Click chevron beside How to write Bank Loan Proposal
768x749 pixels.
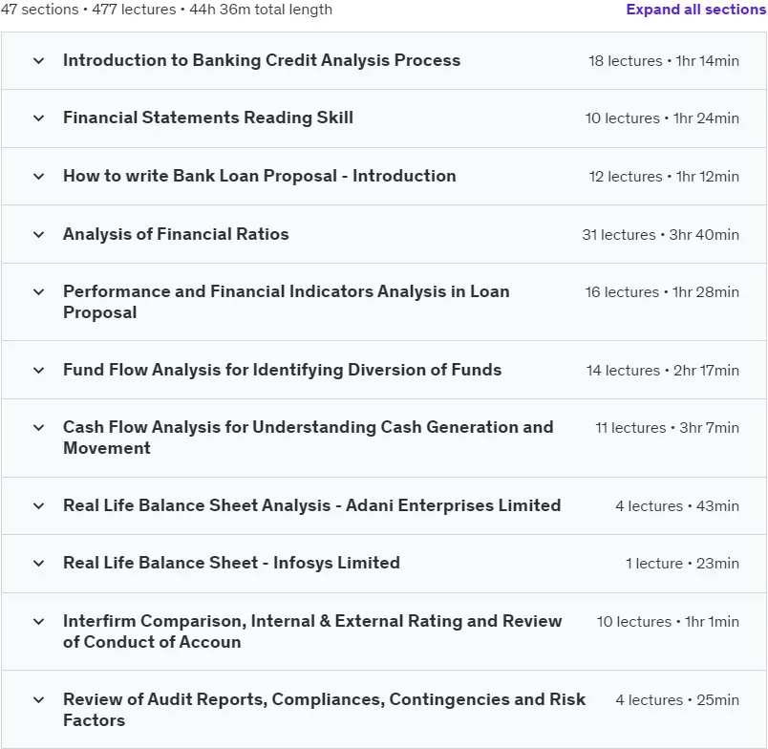pyautogui.click(x=39, y=177)
